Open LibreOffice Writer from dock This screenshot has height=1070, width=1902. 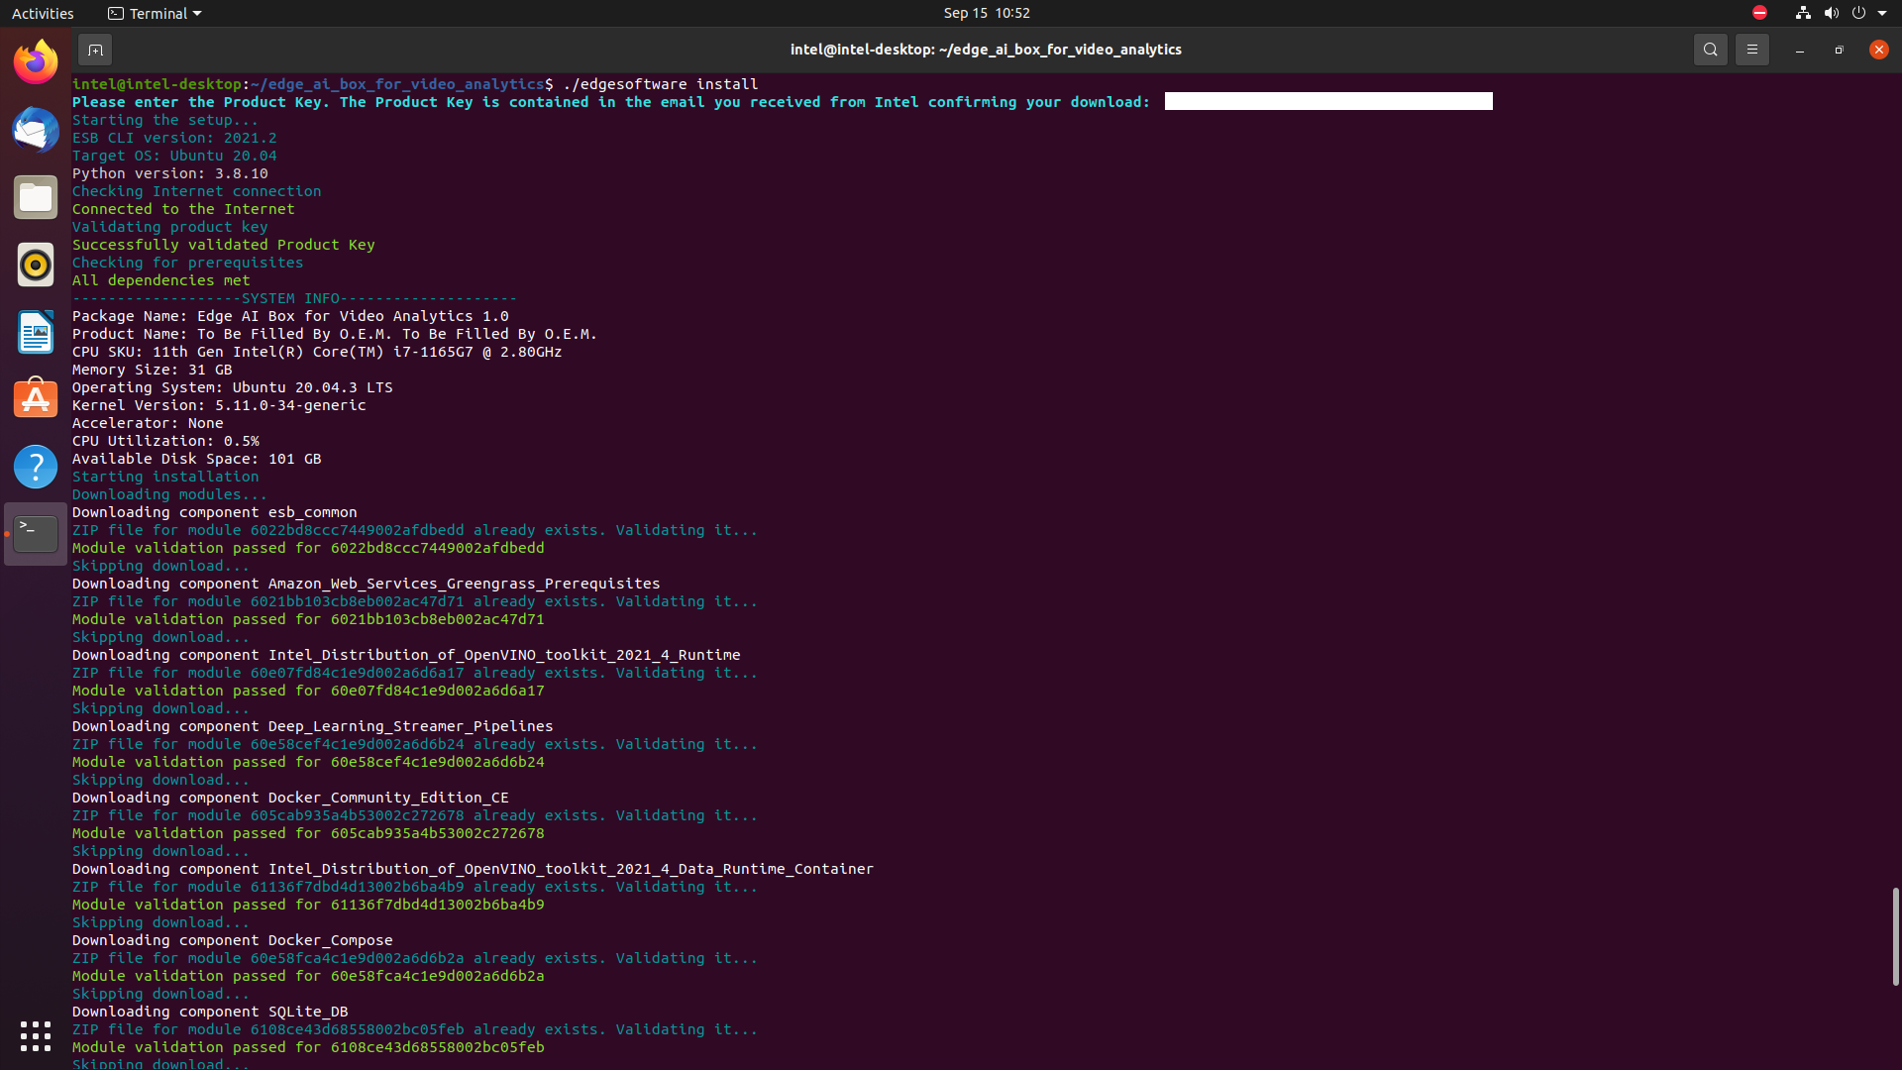(36, 333)
